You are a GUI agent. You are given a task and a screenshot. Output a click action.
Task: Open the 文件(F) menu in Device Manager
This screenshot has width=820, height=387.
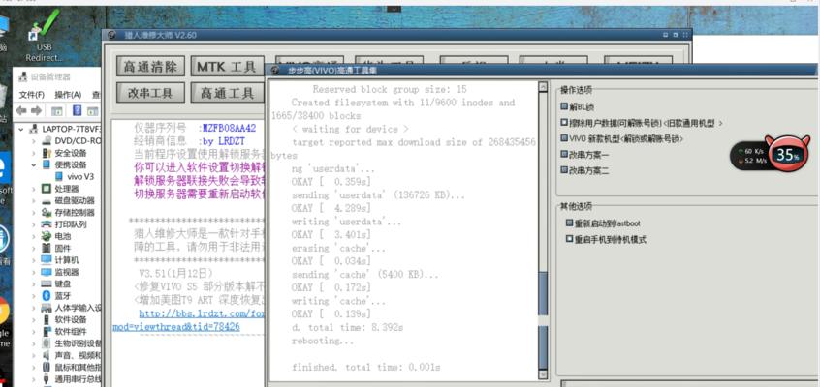(x=31, y=95)
